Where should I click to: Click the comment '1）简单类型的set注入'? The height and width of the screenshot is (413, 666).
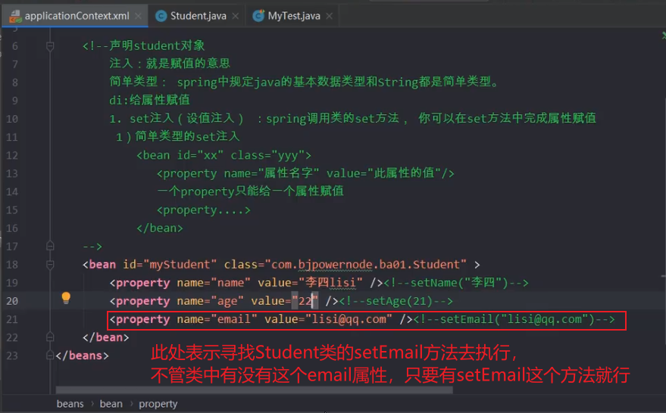coord(177,137)
